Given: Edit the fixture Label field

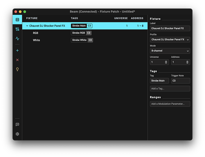Looking at the screenshot, I should click(x=170, y=28).
